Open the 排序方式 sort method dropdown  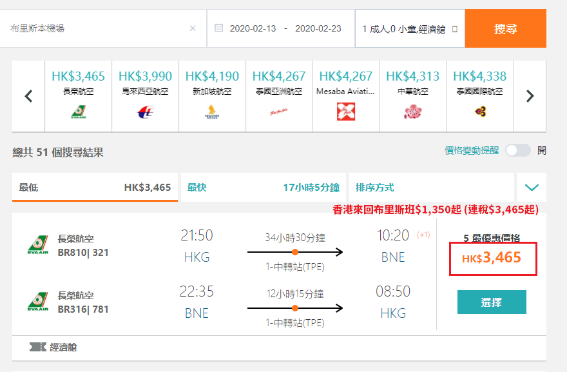432,188
